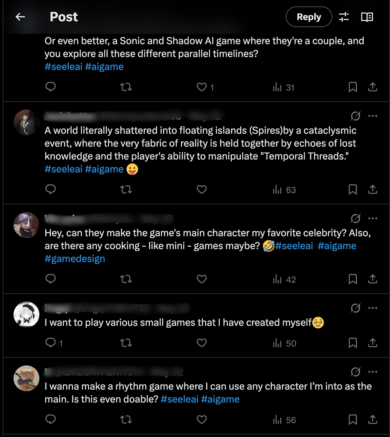
Task: Click the #gamedesign hashtag link
Action: (x=75, y=259)
